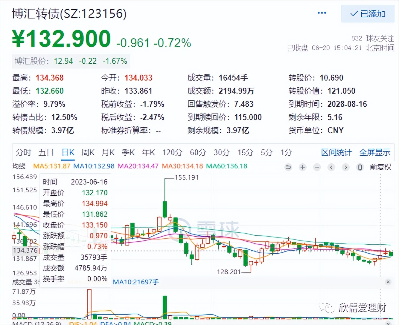Pan the chart right using the right chevron icon
Viewport: 399px width, 325px height.
345,167
